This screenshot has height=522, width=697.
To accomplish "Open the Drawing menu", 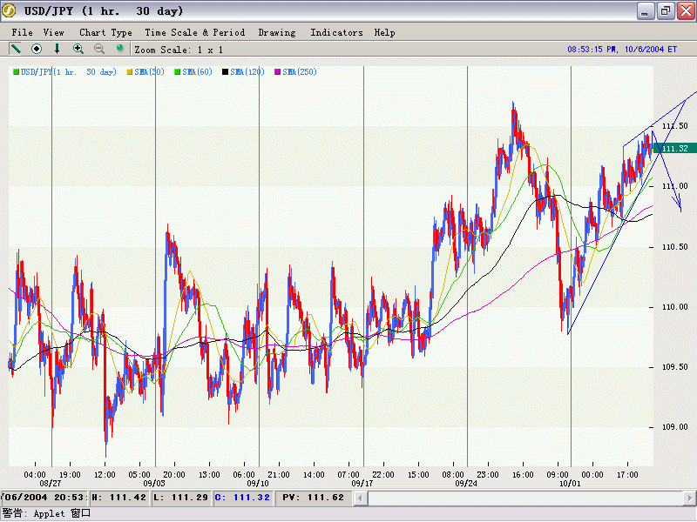I will pyautogui.click(x=277, y=32).
